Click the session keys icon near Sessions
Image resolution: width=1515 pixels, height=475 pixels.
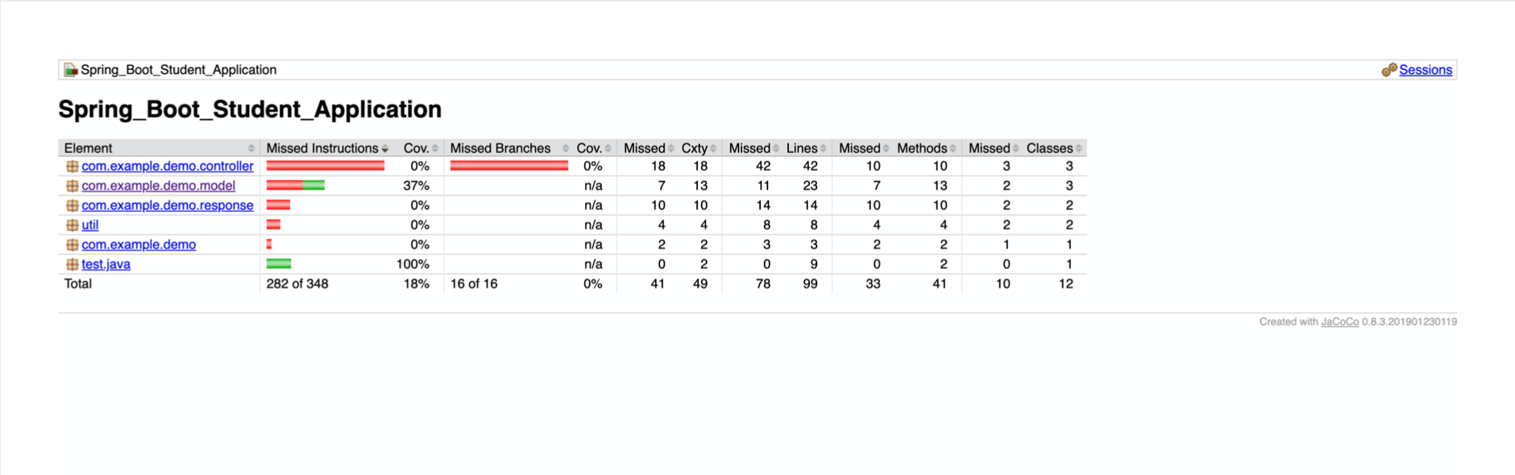pos(1389,70)
